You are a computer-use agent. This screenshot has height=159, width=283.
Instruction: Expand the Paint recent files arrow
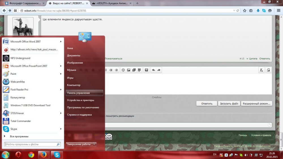point(61,74)
